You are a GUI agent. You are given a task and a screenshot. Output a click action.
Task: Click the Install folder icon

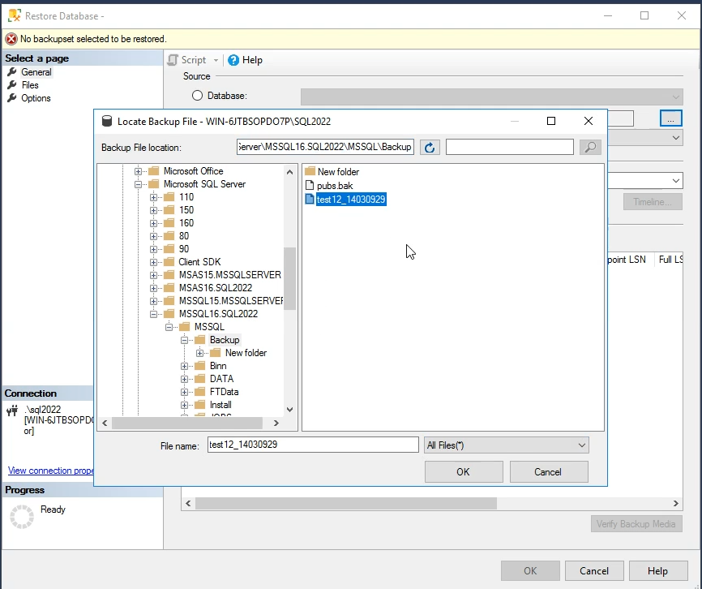199,405
